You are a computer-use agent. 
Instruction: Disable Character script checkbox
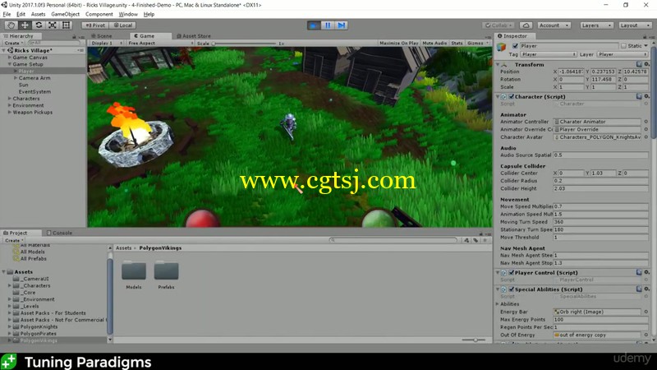tap(511, 96)
